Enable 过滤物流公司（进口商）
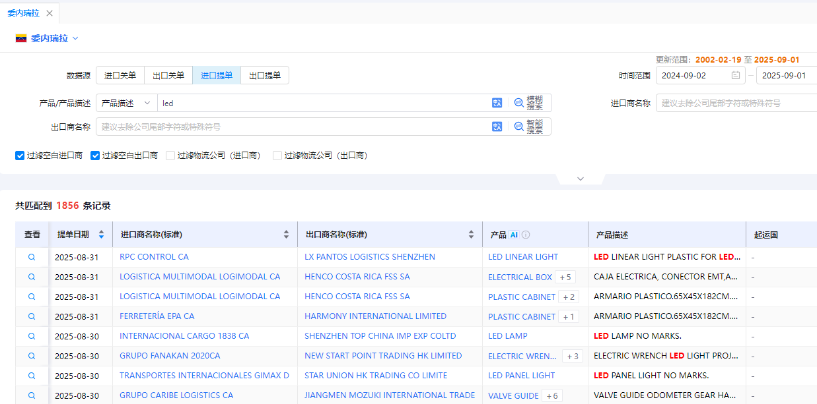This screenshot has height=404, width=817. pos(170,156)
